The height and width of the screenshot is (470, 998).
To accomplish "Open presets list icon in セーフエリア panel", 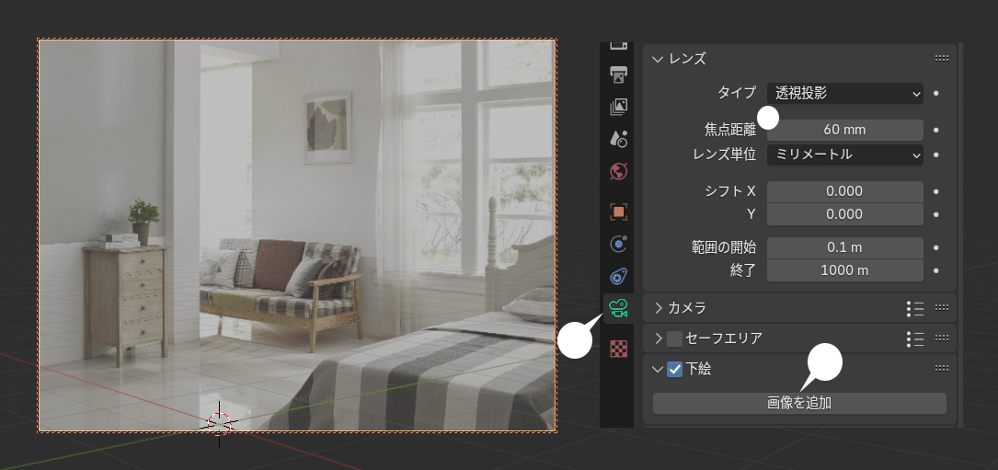I will click(914, 338).
